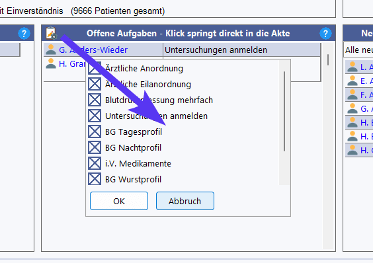This screenshot has width=373, height=263.
Task: Open patient link G. Anders-Wieder
Action: [x=93, y=50]
